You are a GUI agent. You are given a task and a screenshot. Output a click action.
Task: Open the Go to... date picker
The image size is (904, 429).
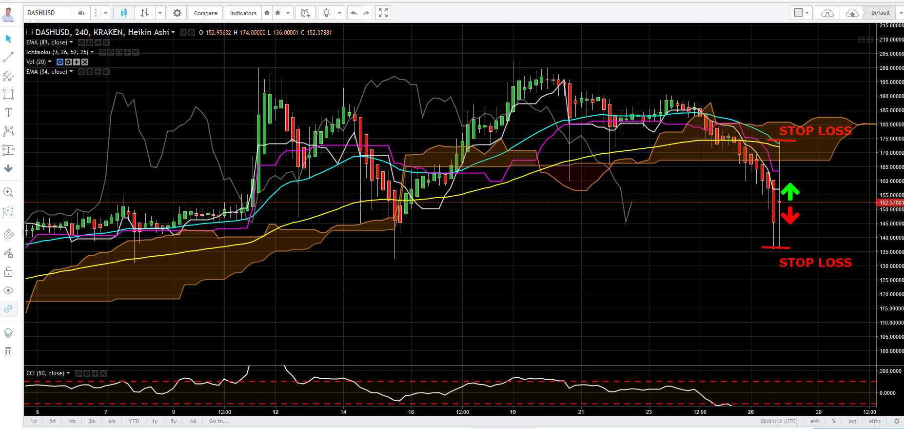[218, 421]
